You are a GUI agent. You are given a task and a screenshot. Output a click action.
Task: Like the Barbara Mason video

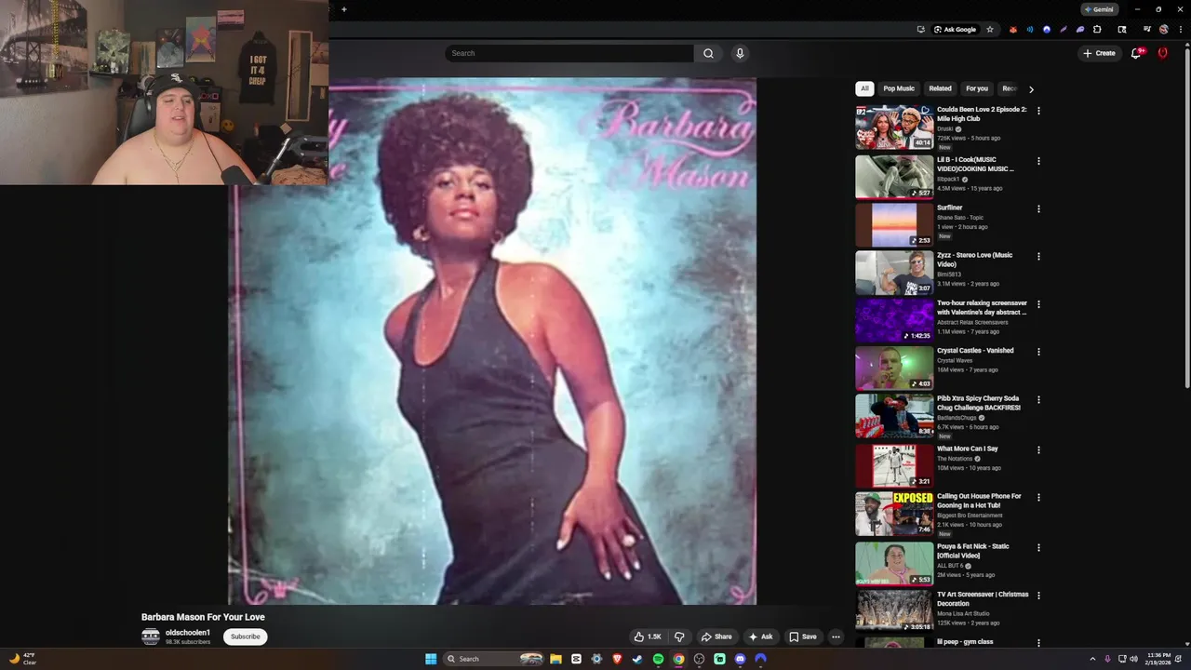click(648, 636)
